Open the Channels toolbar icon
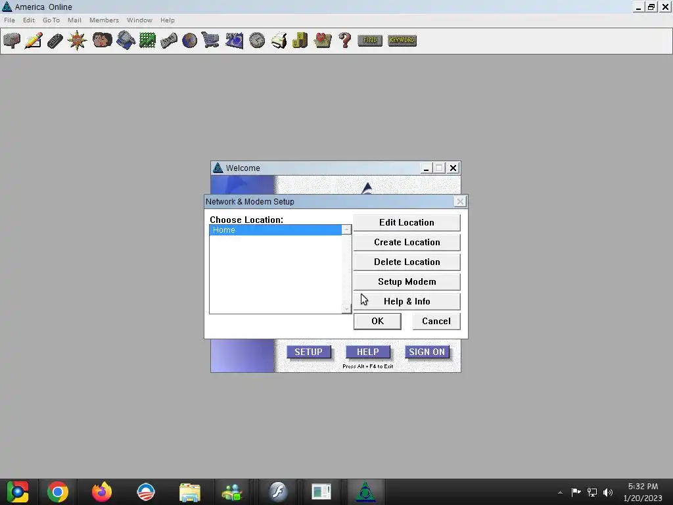 55,41
